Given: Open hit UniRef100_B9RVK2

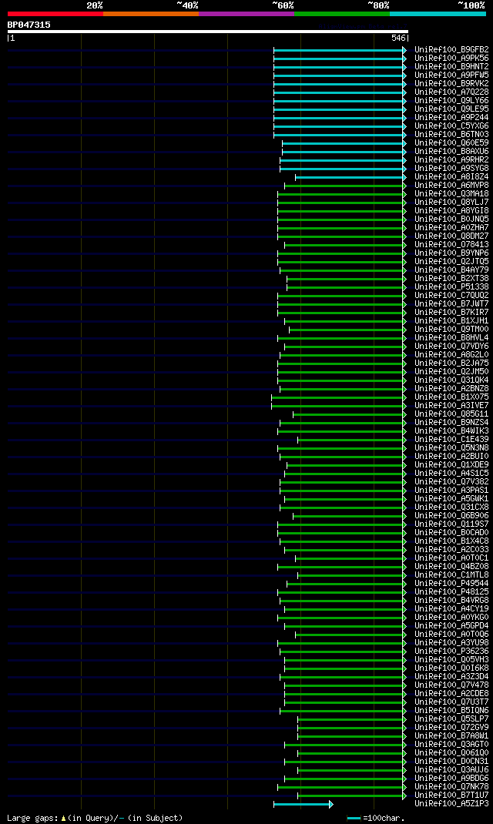Looking at the screenshot, I should tap(451, 84).
